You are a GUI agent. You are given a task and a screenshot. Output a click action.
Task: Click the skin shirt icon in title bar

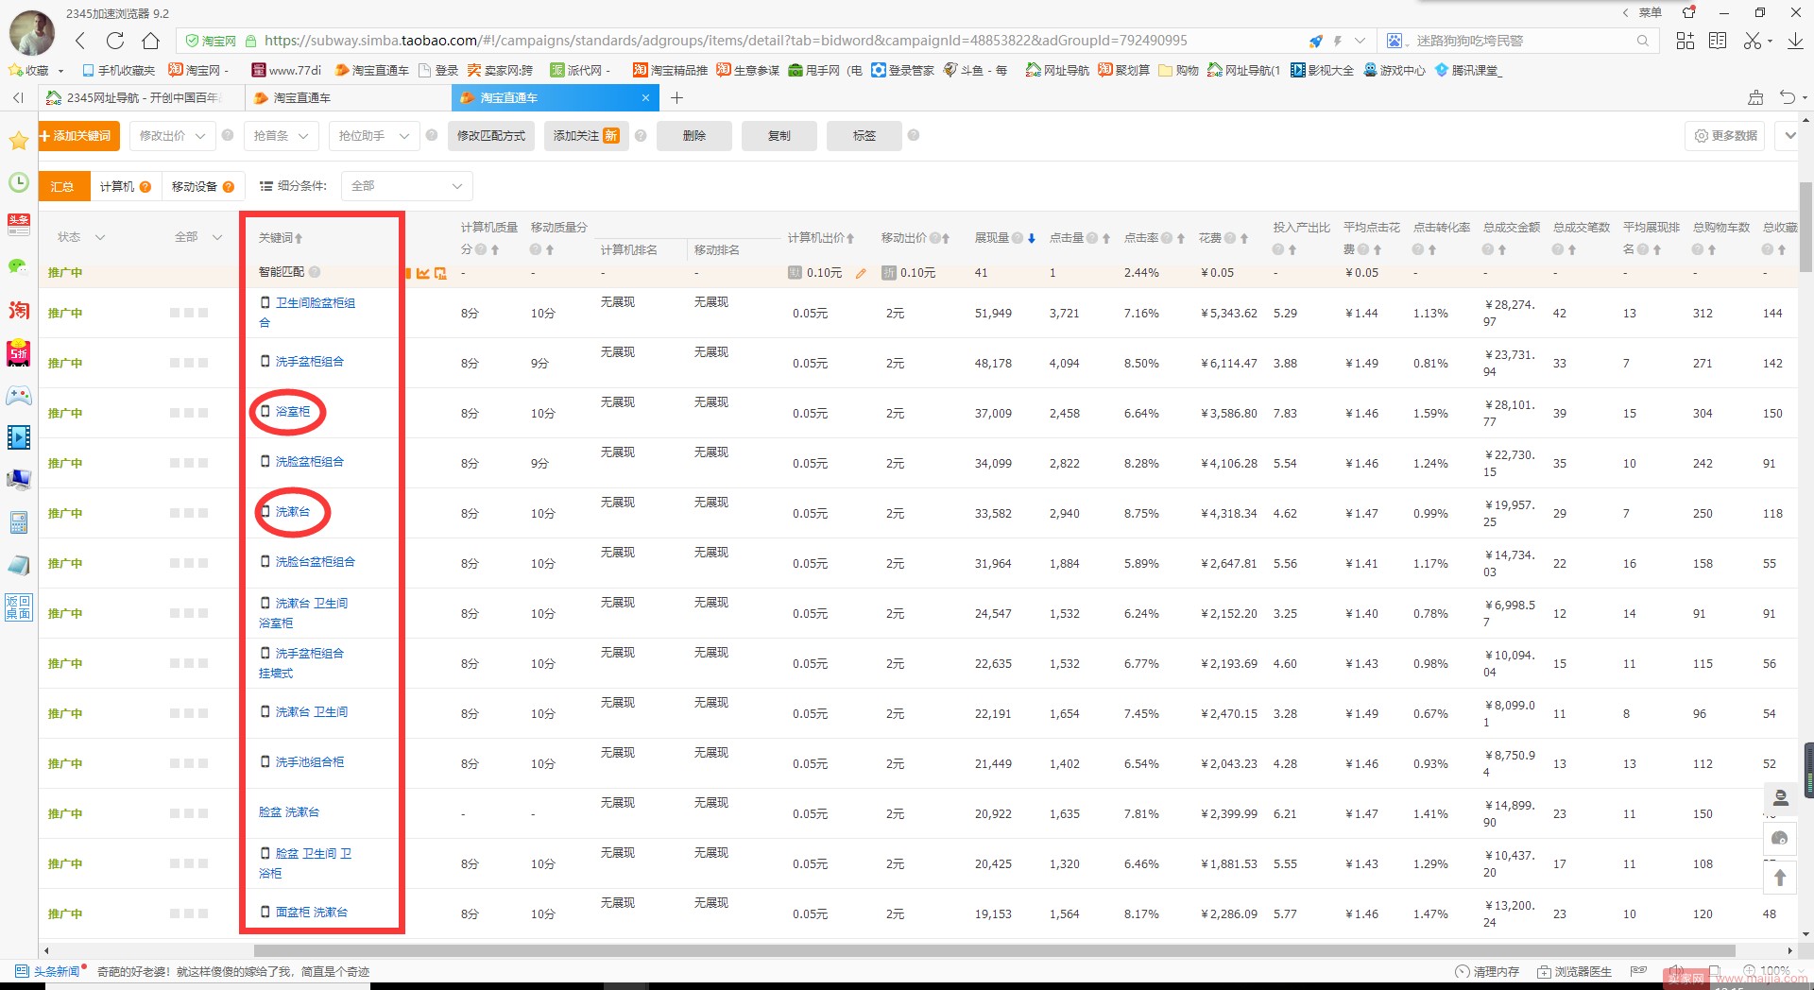point(1689,12)
